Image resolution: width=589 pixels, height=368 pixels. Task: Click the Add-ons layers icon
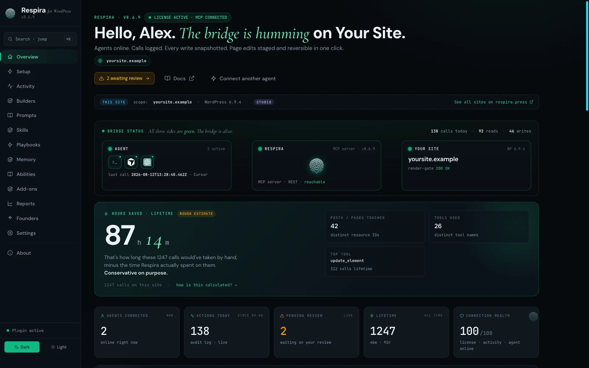[x=10, y=189]
